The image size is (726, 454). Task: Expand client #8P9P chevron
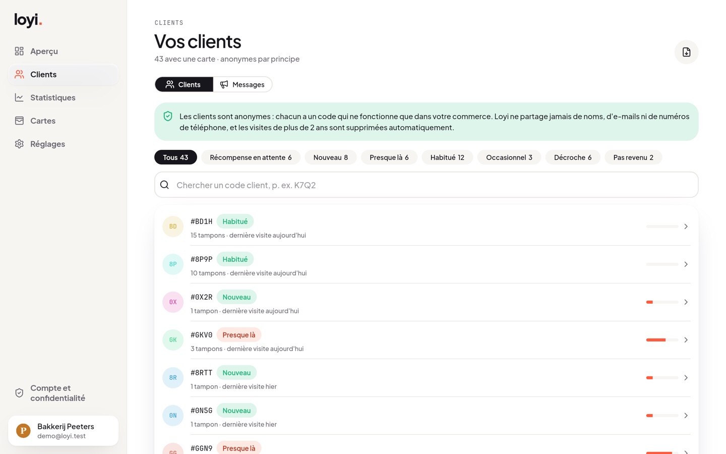coord(686,264)
